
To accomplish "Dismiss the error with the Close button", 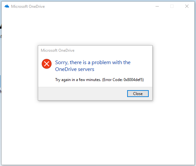I will (138, 93).
